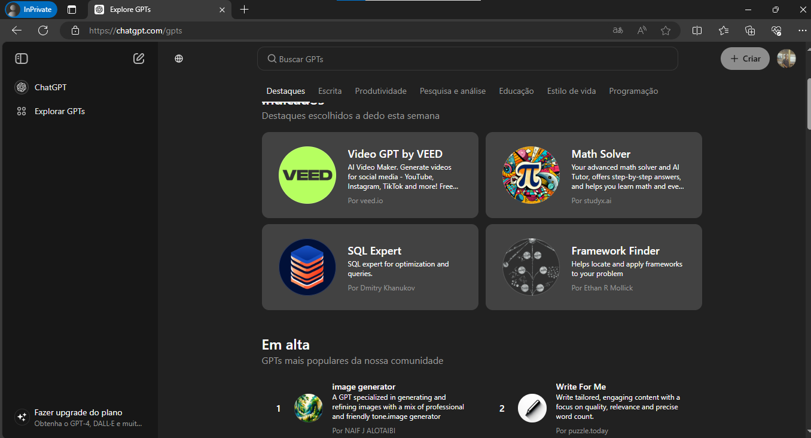
Task: Click the InPrivate profile badge
Action: pos(31,10)
